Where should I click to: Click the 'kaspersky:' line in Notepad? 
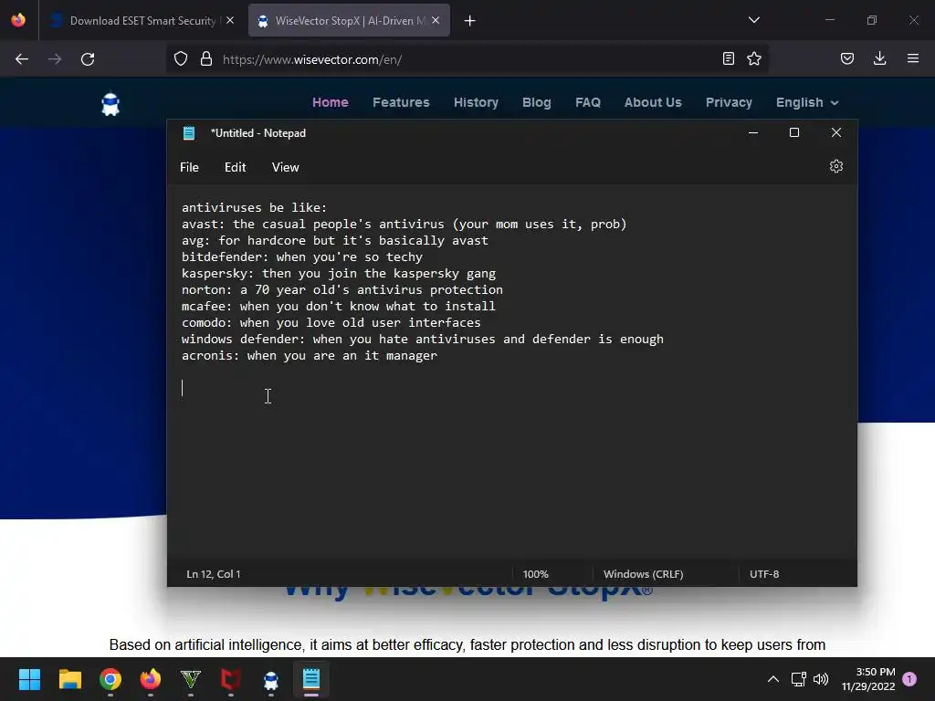click(339, 274)
